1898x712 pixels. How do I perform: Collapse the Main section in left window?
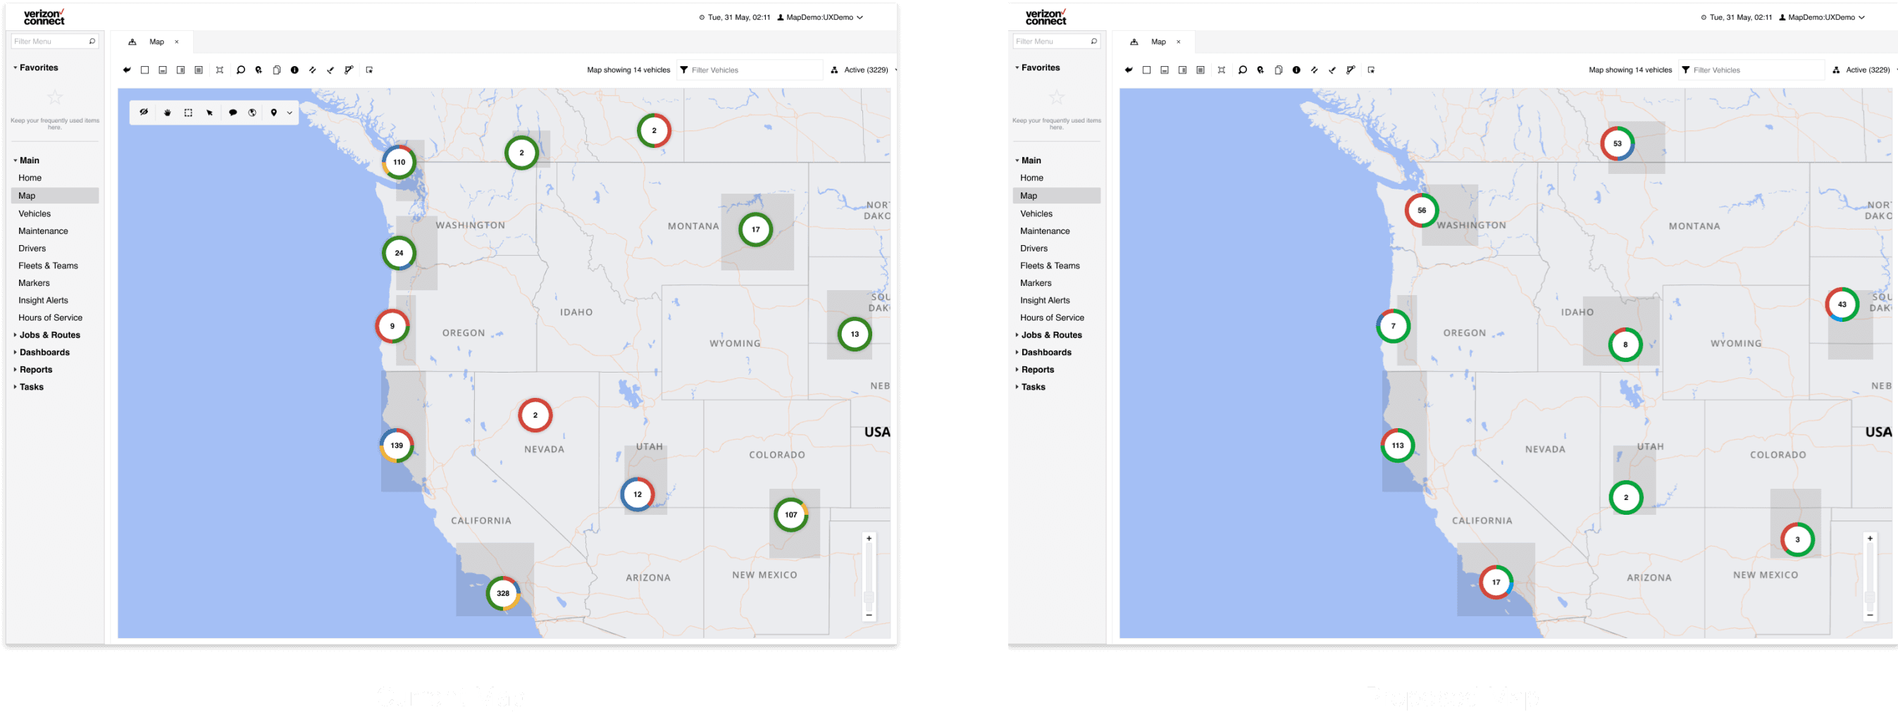pyautogui.click(x=15, y=160)
